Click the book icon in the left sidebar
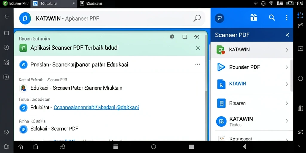The image size is (306, 153). (x=7, y=77)
